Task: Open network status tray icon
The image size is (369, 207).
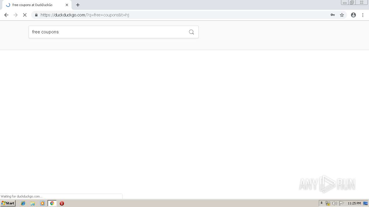Action: coord(328,203)
